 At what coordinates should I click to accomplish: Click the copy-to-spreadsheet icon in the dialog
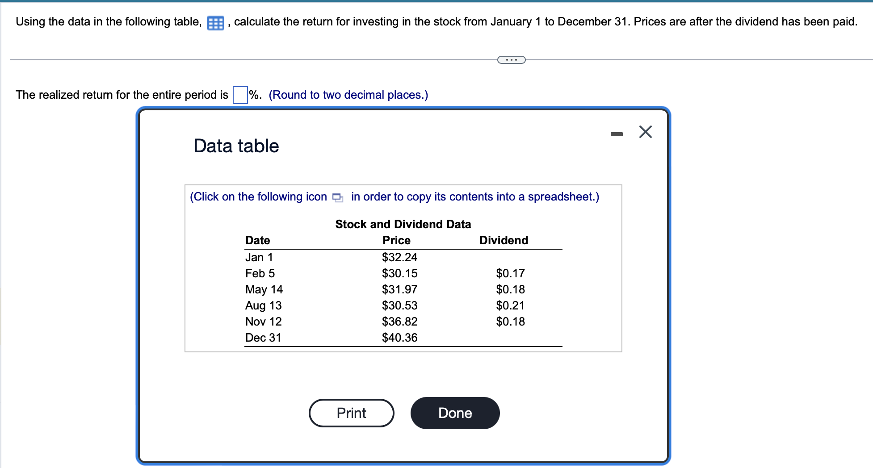337,197
